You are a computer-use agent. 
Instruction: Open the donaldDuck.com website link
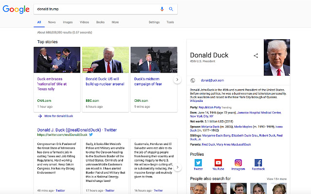coord(212,81)
